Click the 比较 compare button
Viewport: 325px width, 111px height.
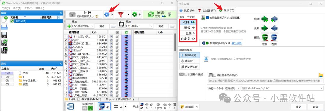point(84,14)
